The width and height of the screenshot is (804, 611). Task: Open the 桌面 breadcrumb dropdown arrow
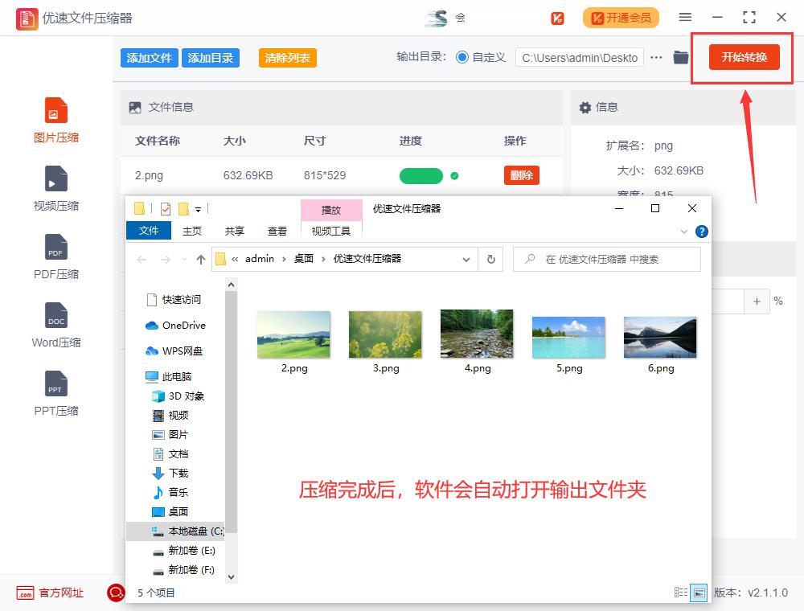[x=324, y=259]
